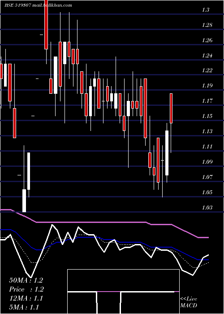Click the 1.3 price axis label
Viewport: 224px width, 314px height.
[x=206, y=9]
